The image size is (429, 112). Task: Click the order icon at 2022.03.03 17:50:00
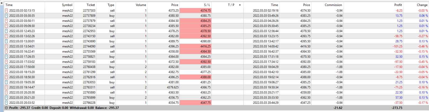click(x=7, y=67)
